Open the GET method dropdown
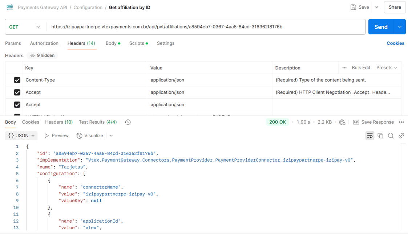Image resolution: width=408 pixels, height=234 pixels. click(x=25, y=27)
